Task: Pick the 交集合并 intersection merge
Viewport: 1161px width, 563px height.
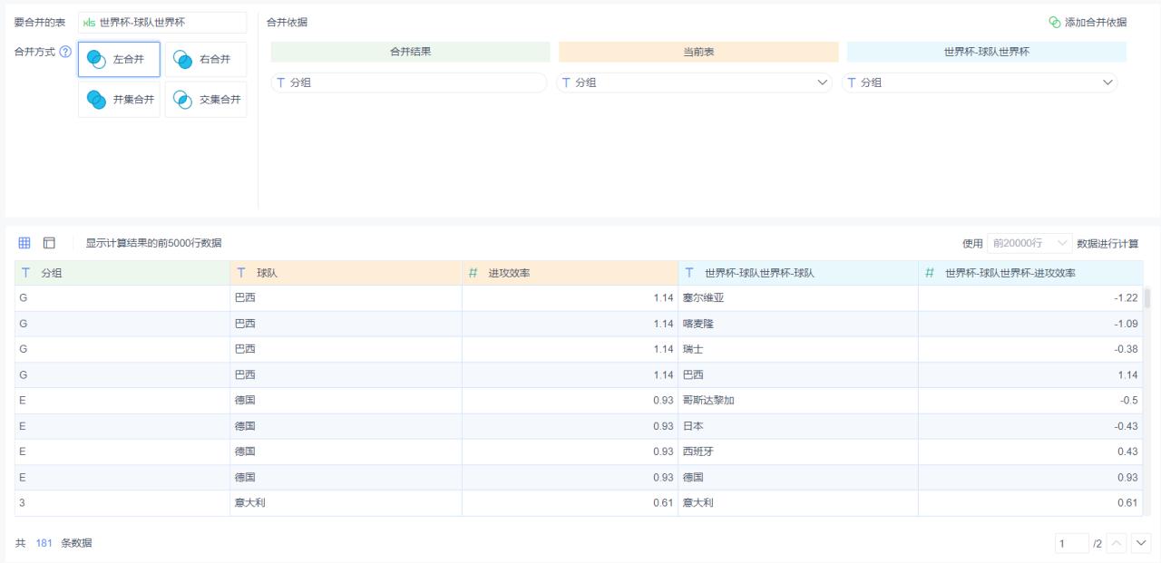Action: click(205, 100)
